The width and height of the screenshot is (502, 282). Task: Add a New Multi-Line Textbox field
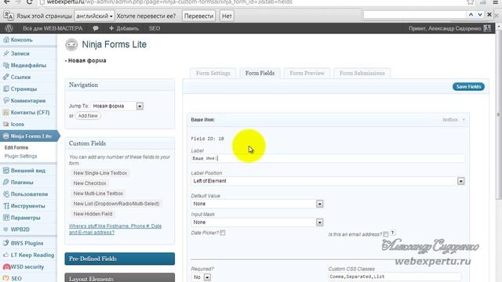[x=98, y=193]
